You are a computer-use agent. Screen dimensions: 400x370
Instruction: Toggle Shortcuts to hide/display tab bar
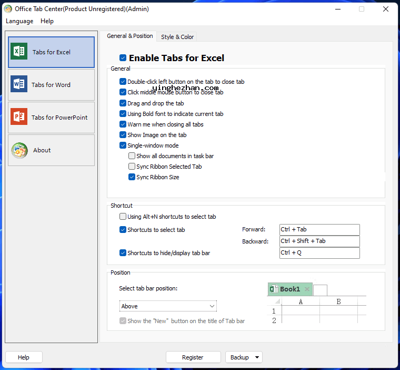click(123, 252)
